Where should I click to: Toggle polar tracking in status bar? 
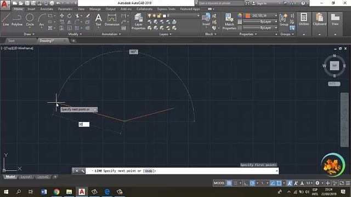(252, 183)
